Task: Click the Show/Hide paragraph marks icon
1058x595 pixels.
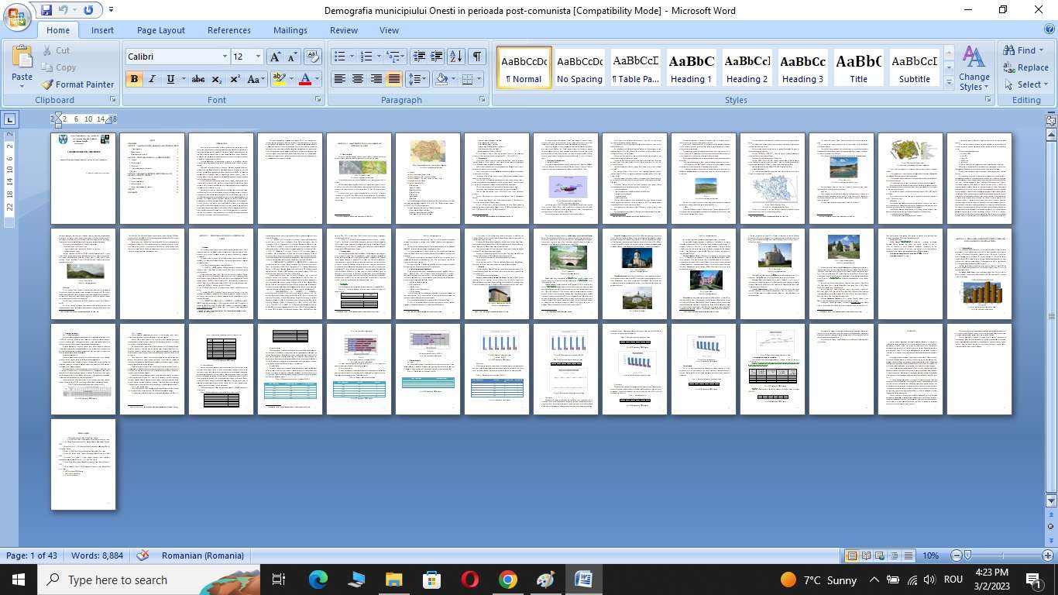Action: [x=477, y=57]
